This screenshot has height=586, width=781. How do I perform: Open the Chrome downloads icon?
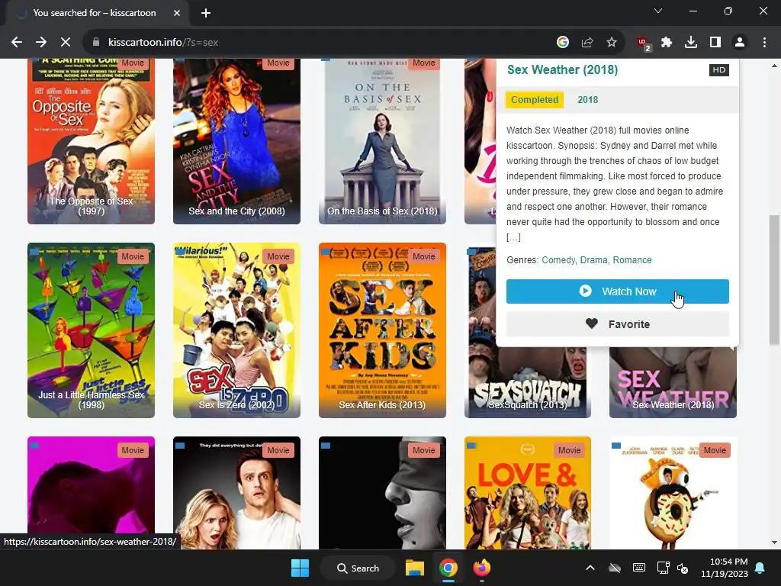(x=691, y=43)
